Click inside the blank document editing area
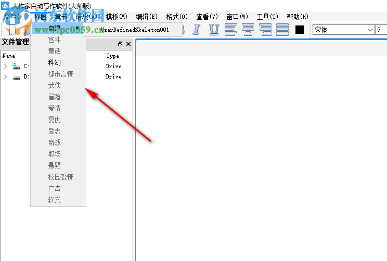Viewport: 387px width, 261px height. (262, 158)
